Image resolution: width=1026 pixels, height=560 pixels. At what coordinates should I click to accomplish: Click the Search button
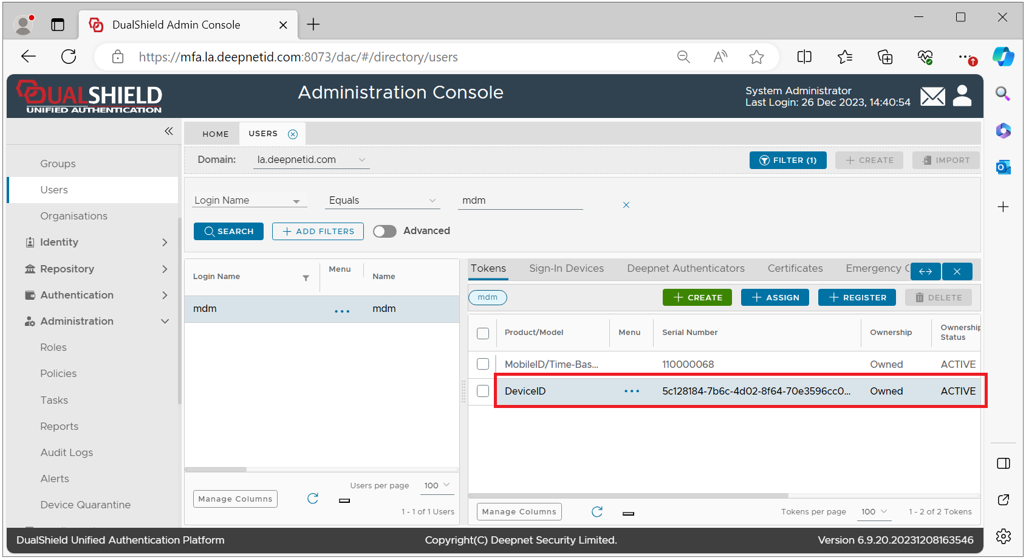228,232
